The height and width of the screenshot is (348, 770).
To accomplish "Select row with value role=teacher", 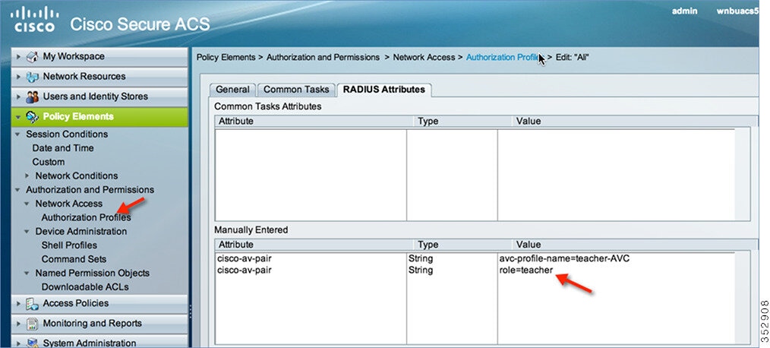I will 474,270.
